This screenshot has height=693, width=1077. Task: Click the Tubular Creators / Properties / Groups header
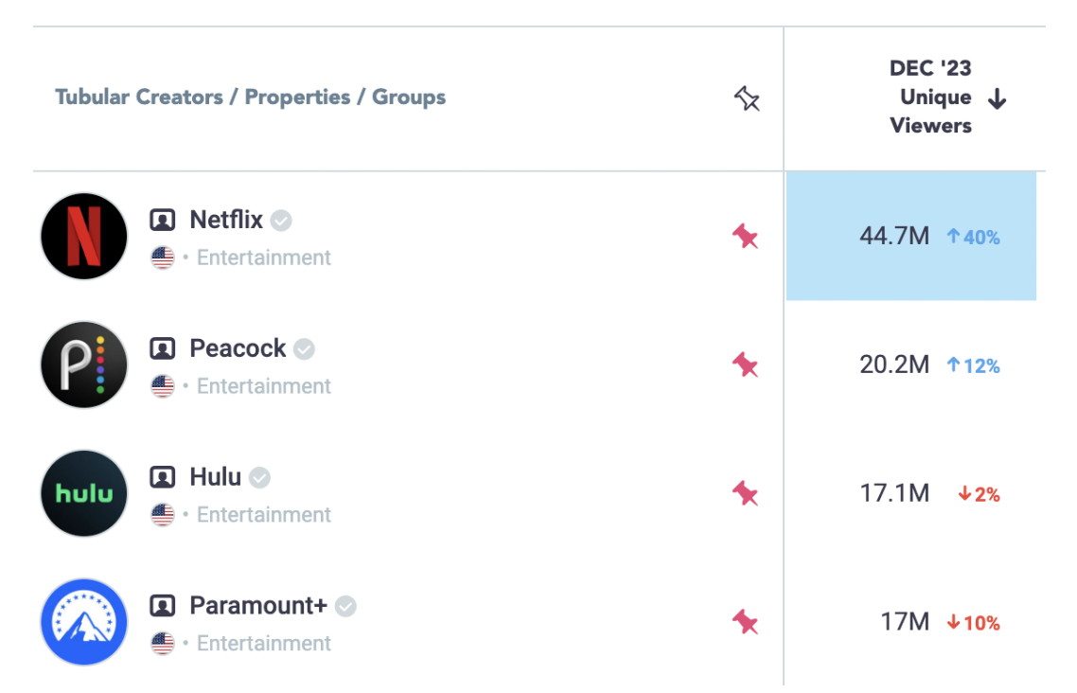pyautogui.click(x=251, y=97)
